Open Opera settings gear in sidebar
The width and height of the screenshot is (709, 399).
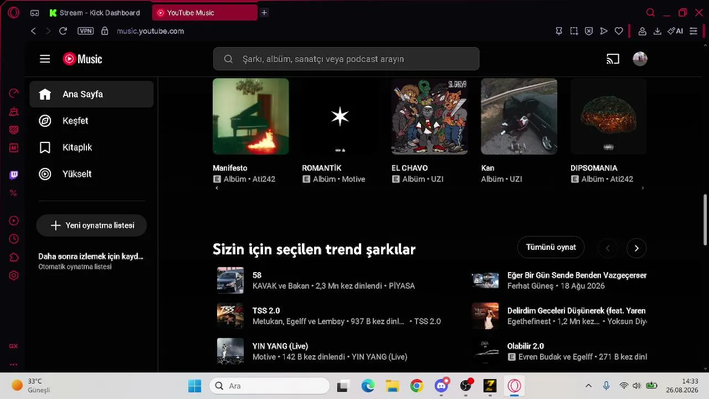pyautogui.click(x=14, y=275)
